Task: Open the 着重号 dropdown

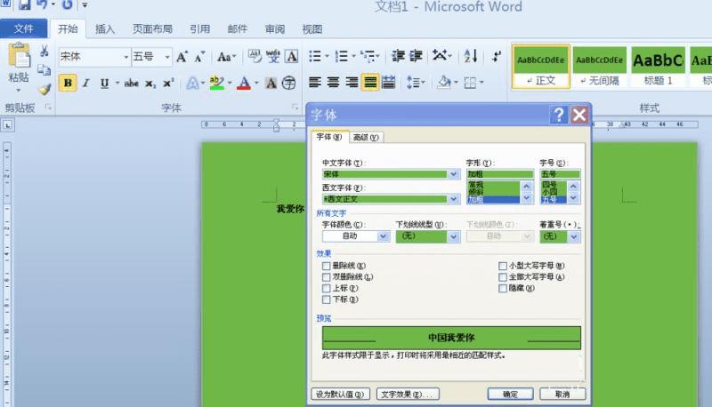Action: tap(574, 236)
